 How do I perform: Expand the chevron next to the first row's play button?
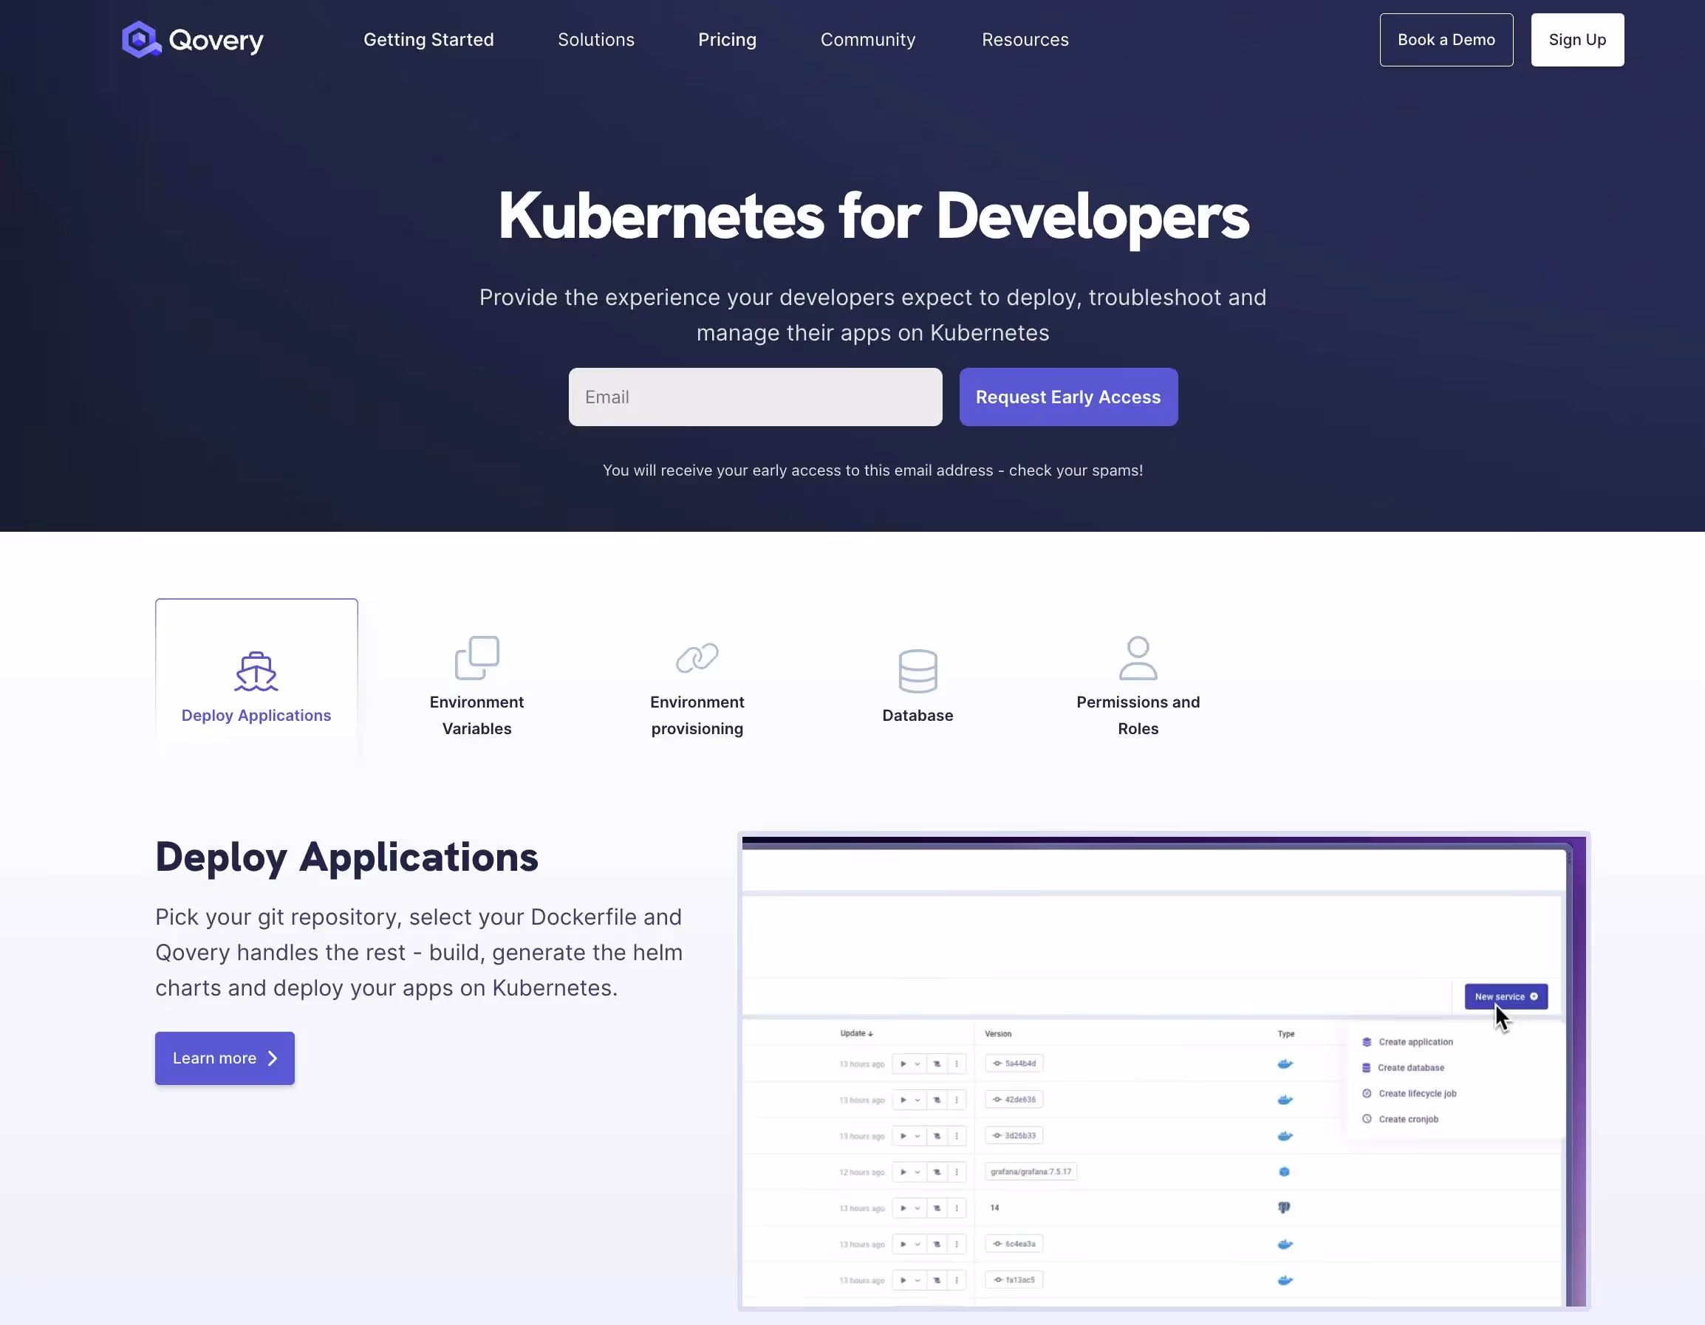point(918,1064)
